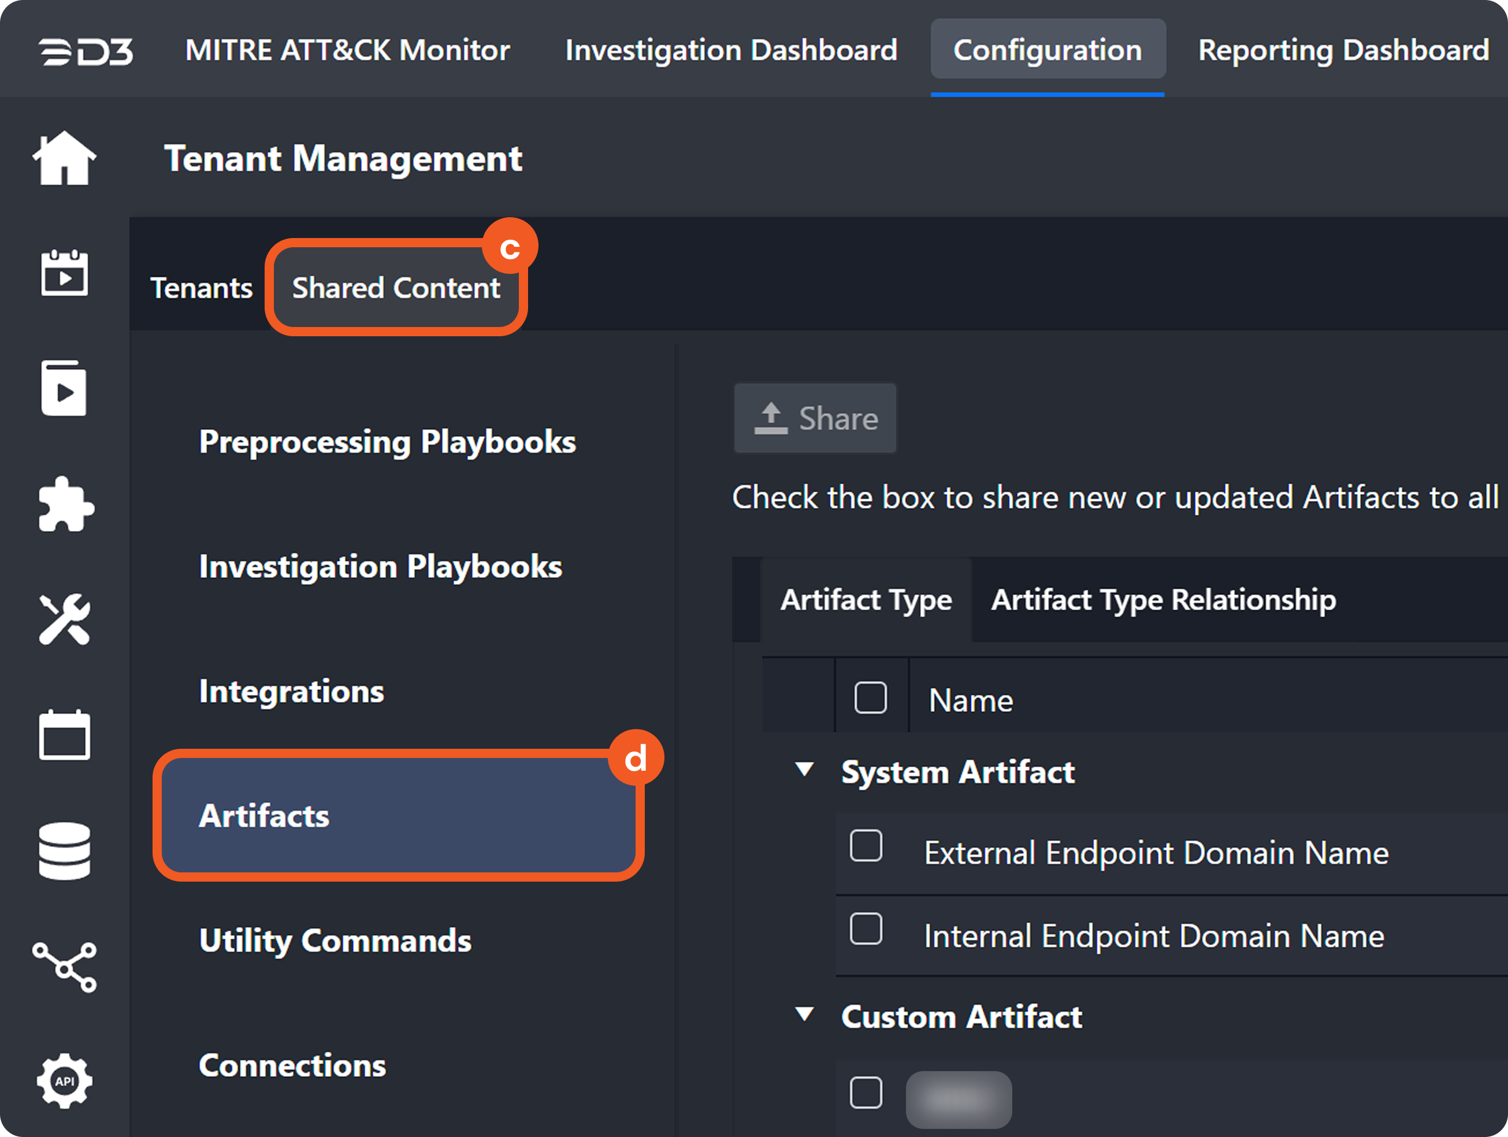This screenshot has height=1137, width=1508.
Task: Open the database stack icon
Action: coord(64,850)
